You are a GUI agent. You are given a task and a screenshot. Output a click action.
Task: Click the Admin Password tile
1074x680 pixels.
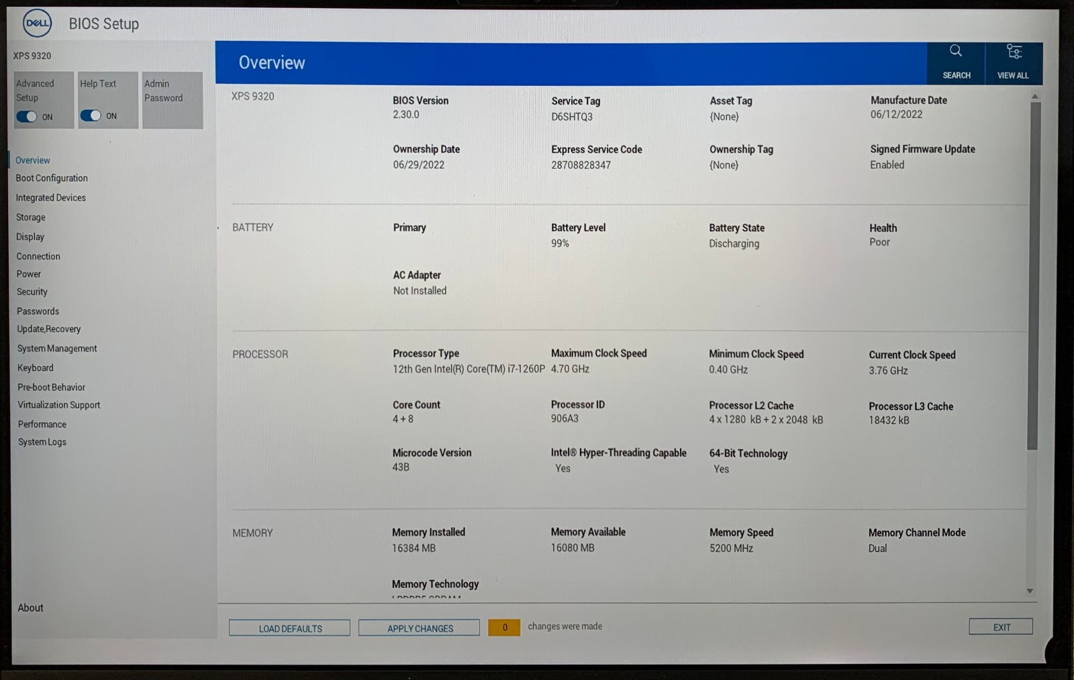[x=173, y=100]
